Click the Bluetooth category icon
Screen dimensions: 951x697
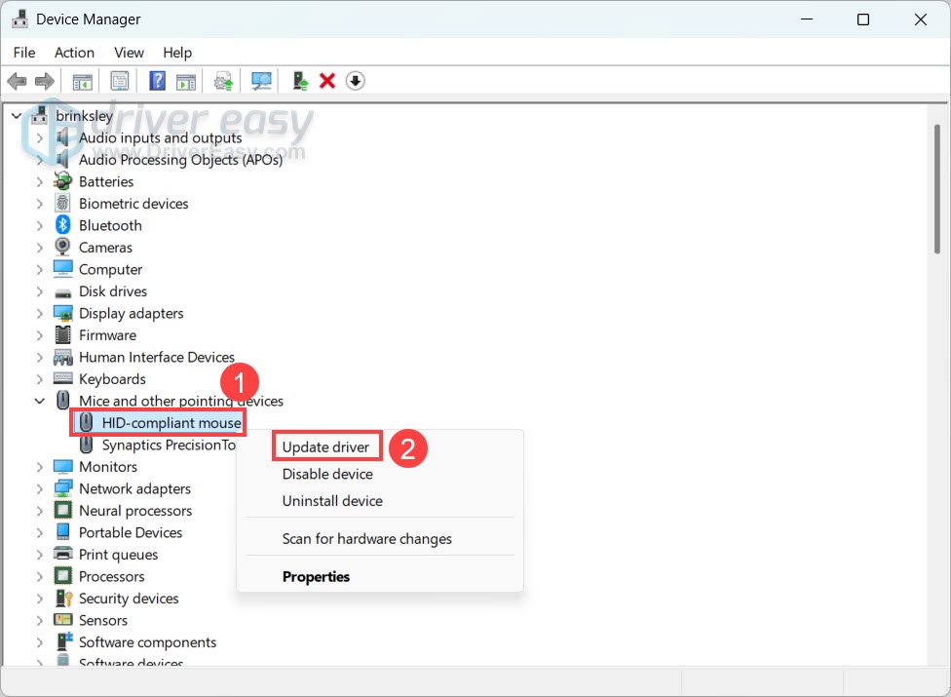(62, 225)
